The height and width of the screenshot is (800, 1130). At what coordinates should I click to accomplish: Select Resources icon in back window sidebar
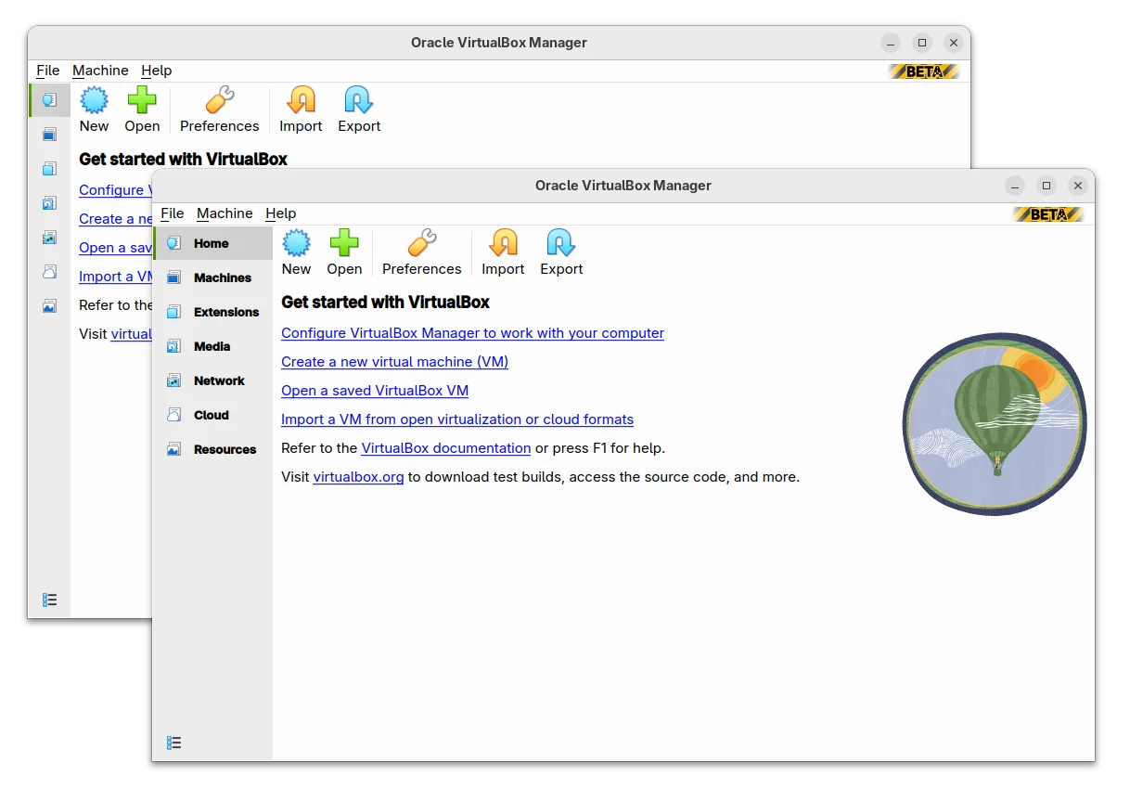[x=49, y=306]
